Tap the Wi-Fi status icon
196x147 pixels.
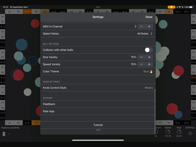point(180,7)
